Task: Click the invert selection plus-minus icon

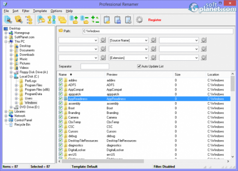Action: pyautogui.click(x=95, y=20)
